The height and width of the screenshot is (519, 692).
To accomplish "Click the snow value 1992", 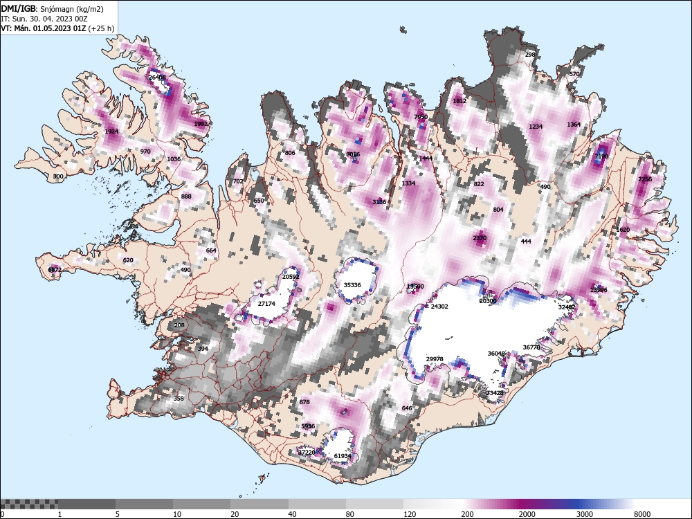I will [x=201, y=124].
